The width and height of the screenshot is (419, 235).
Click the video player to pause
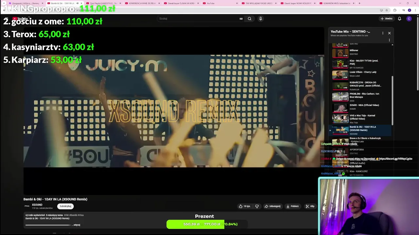(x=173, y=111)
